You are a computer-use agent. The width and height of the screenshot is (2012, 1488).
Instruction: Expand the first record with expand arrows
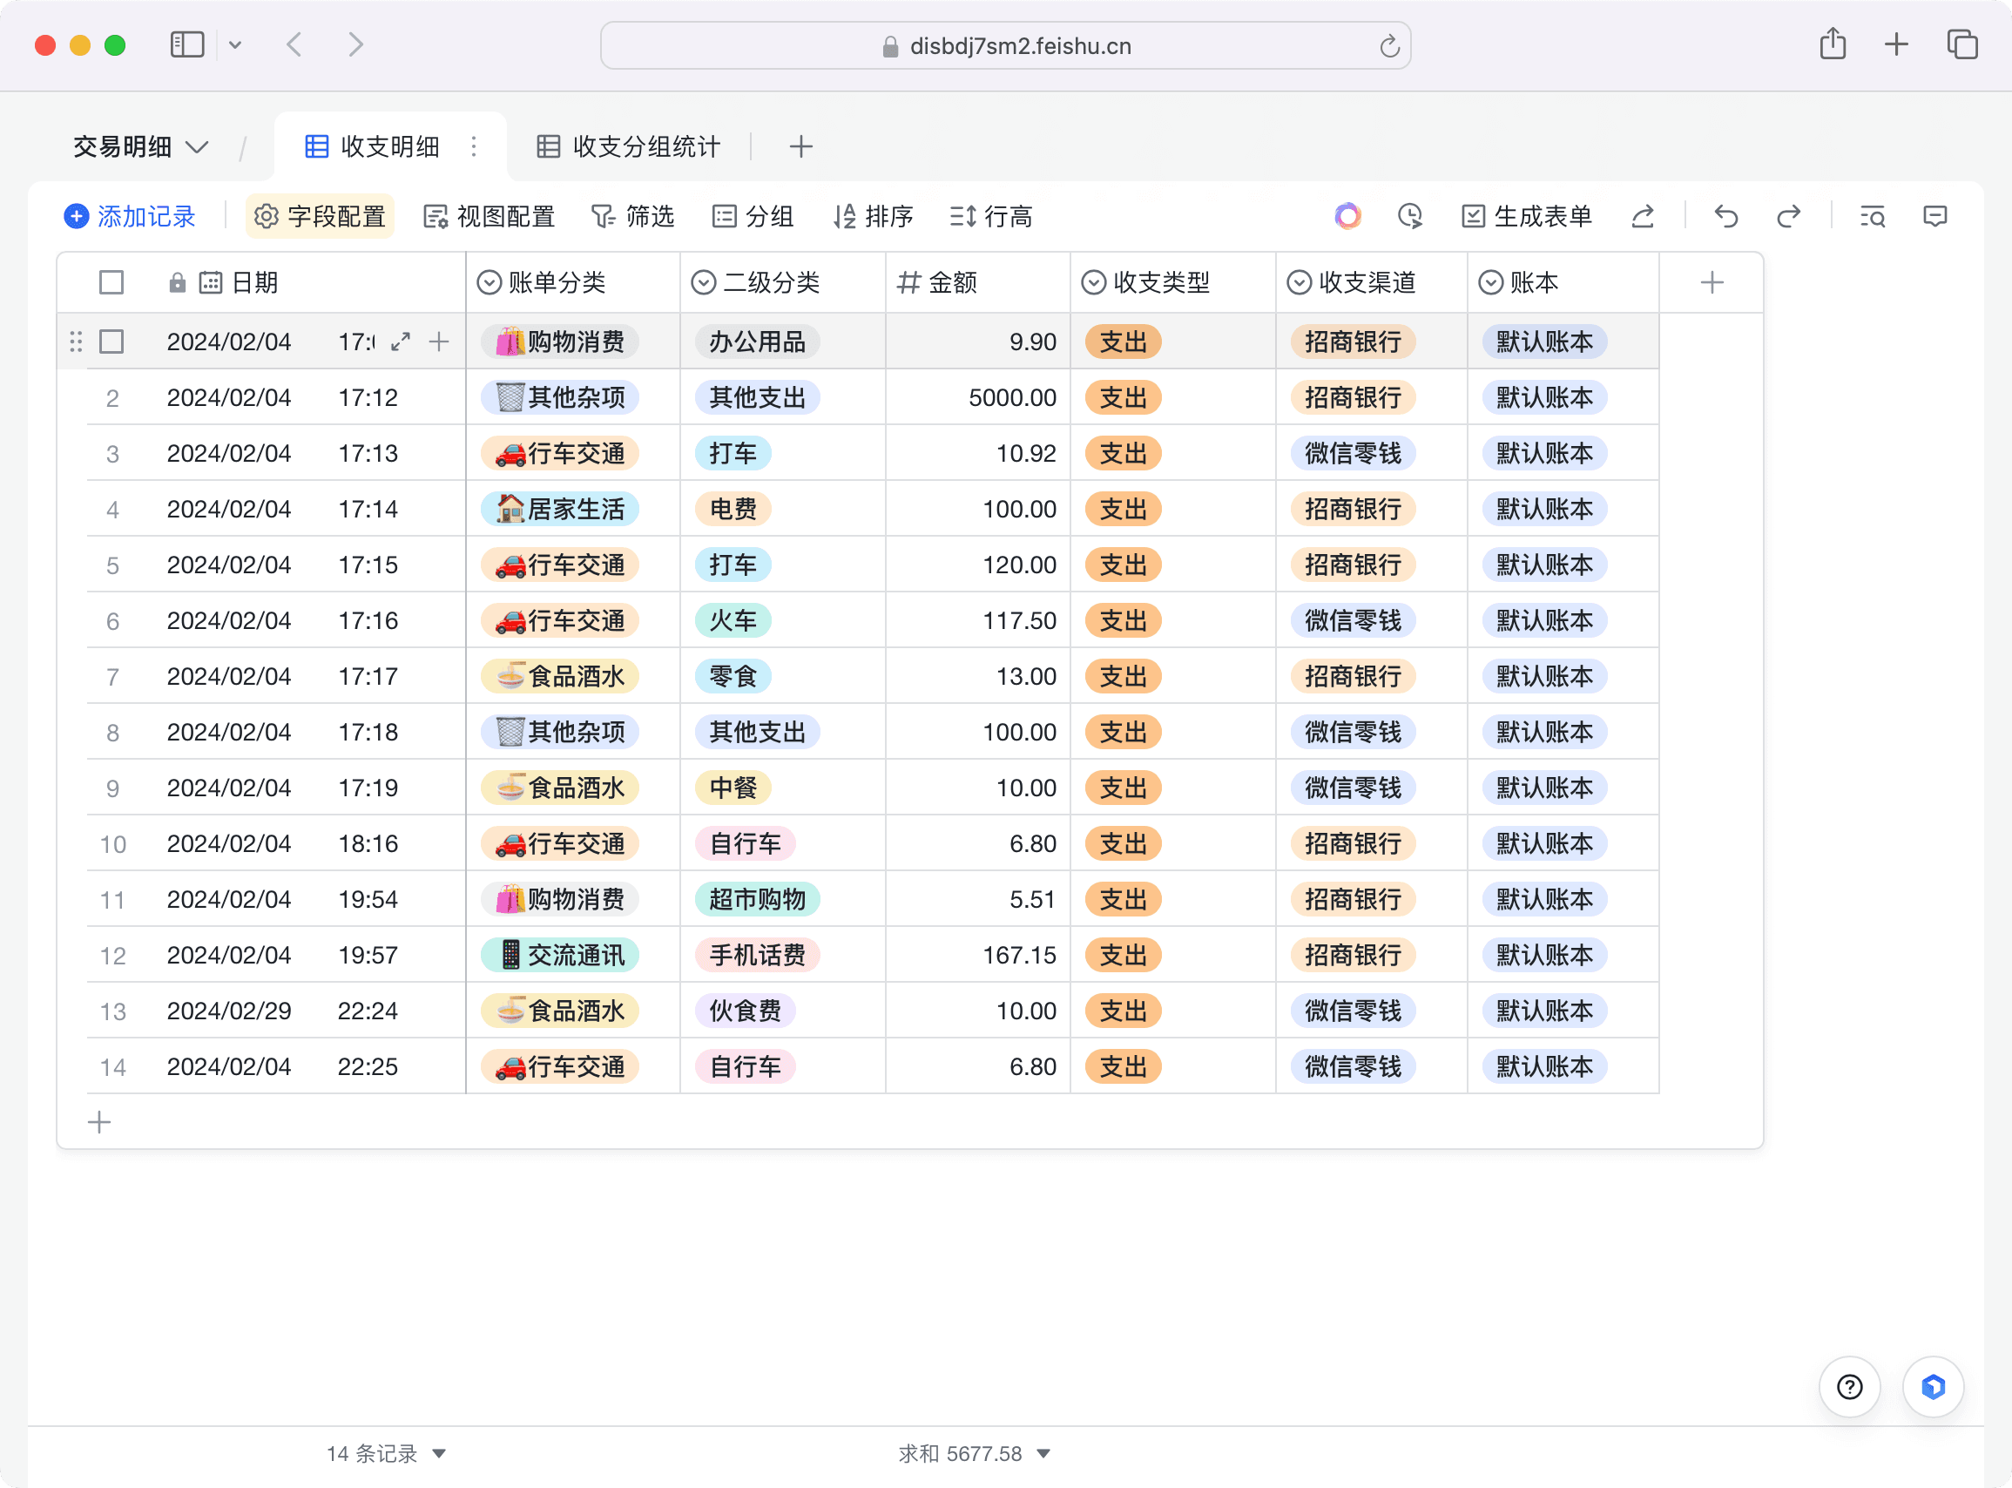click(x=401, y=342)
